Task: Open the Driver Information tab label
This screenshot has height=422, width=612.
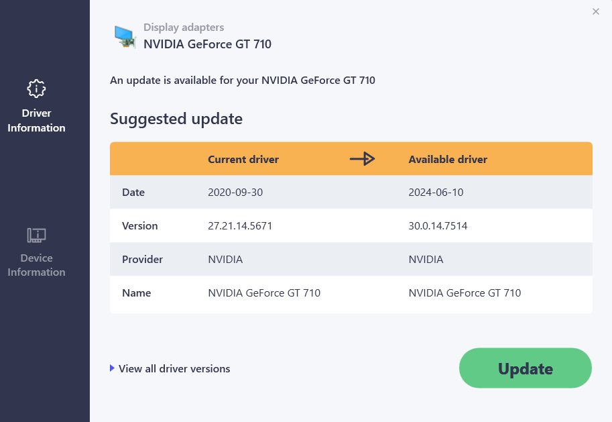Action: [x=36, y=121]
